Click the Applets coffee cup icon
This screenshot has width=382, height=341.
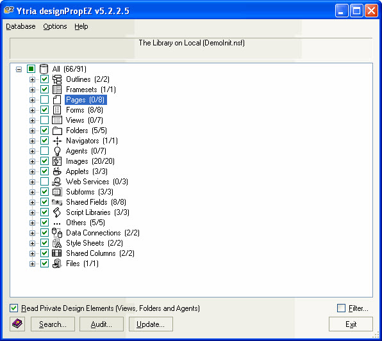click(x=57, y=171)
